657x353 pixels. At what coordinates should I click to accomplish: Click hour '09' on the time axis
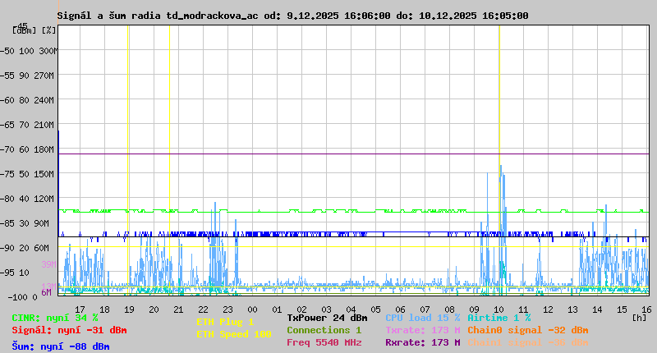click(474, 309)
